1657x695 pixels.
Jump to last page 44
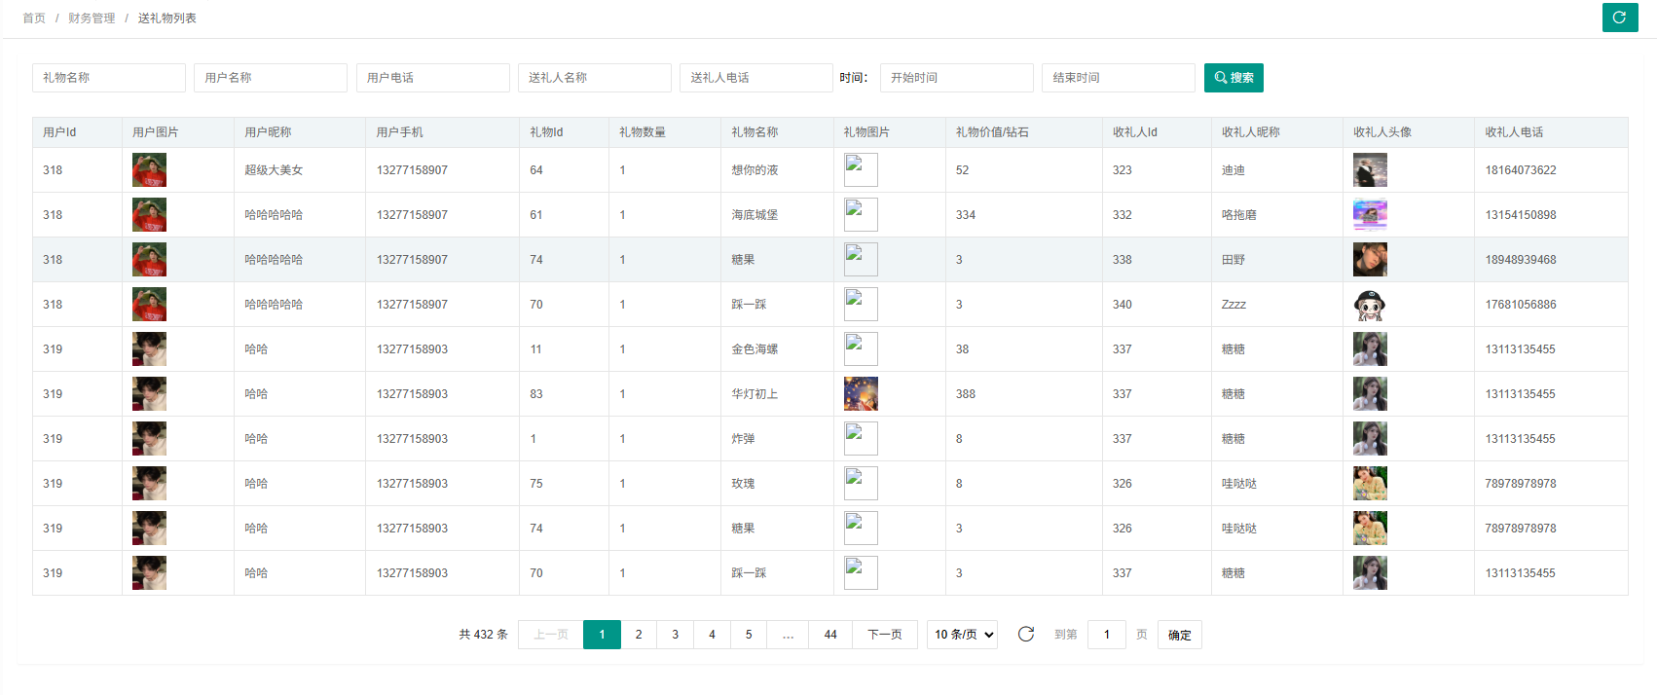tap(830, 635)
